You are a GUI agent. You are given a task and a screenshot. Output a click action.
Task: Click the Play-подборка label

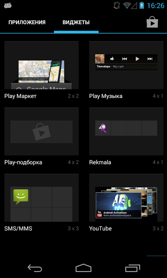click(23, 162)
